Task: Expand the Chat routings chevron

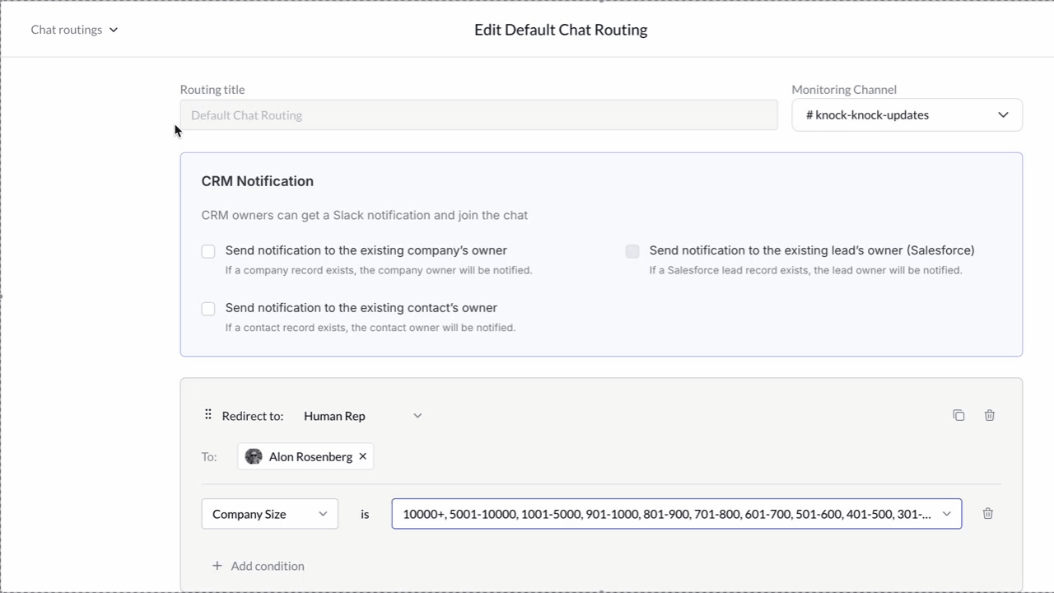Action: pyautogui.click(x=113, y=30)
